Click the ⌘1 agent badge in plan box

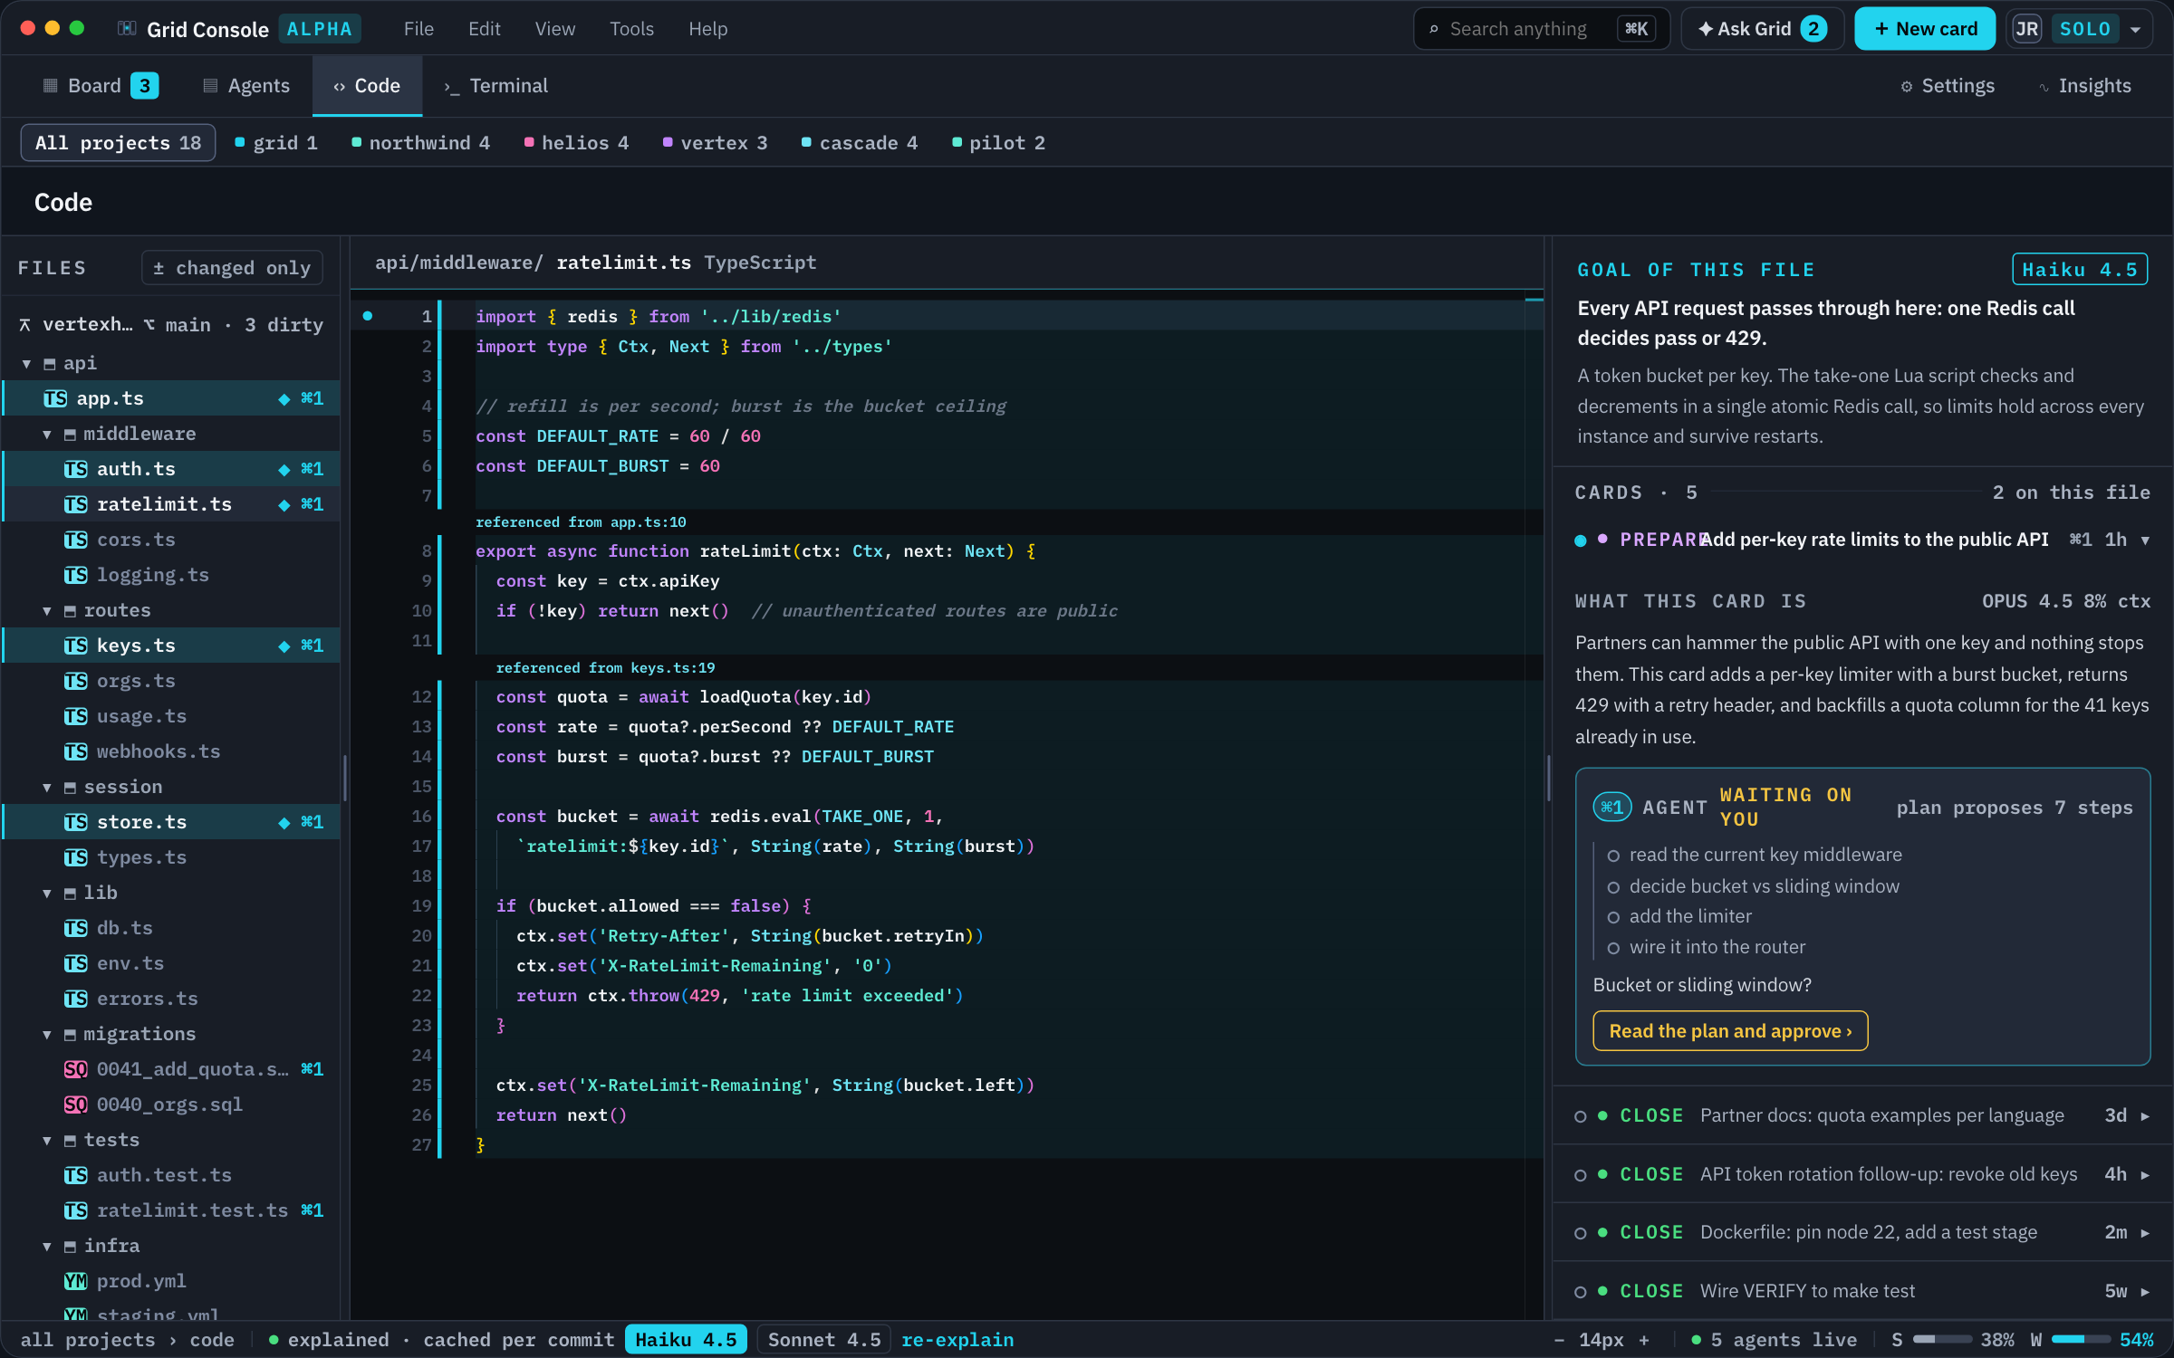(x=1612, y=807)
